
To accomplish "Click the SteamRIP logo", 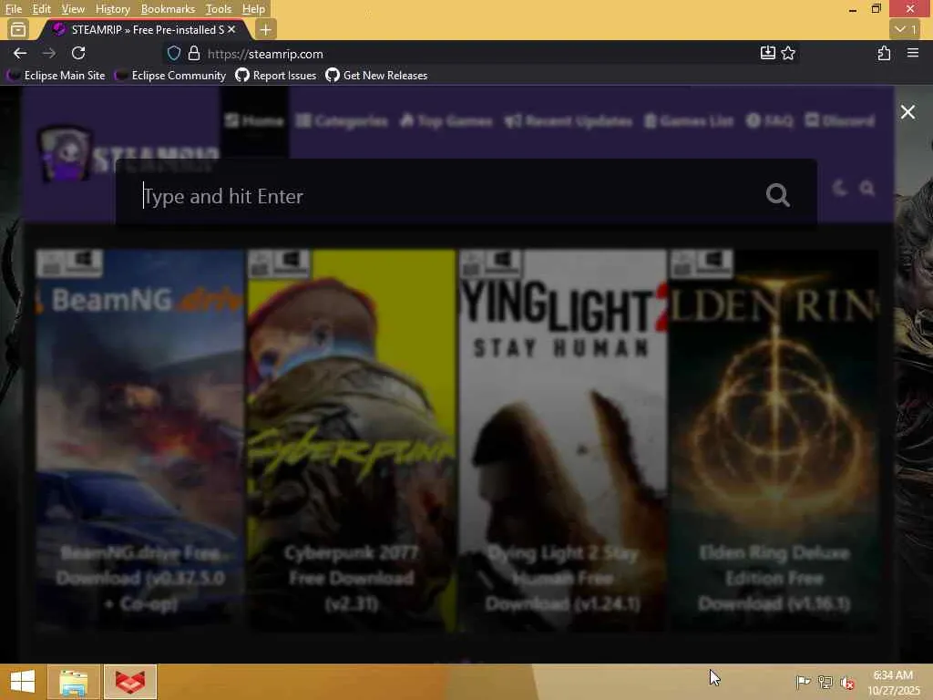I will coord(128,153).
